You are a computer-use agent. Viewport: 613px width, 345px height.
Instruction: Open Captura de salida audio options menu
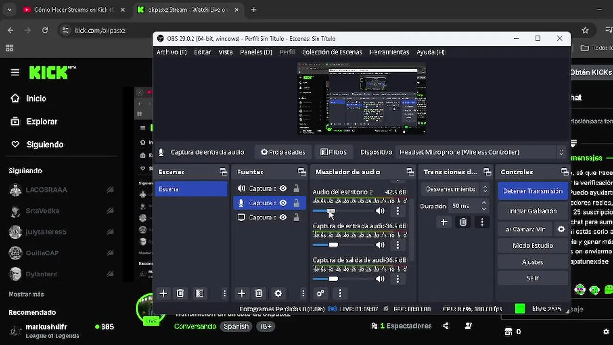coord(397,279)
